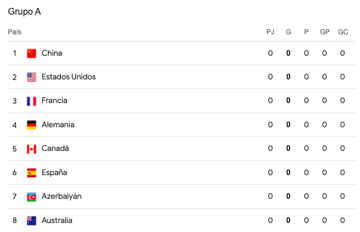Click the Canadá team name
This screenshot has height=232, width=360.
[x=55, y=149]
